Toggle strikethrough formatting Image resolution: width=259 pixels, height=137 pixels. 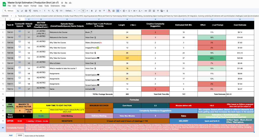point(100,11)
